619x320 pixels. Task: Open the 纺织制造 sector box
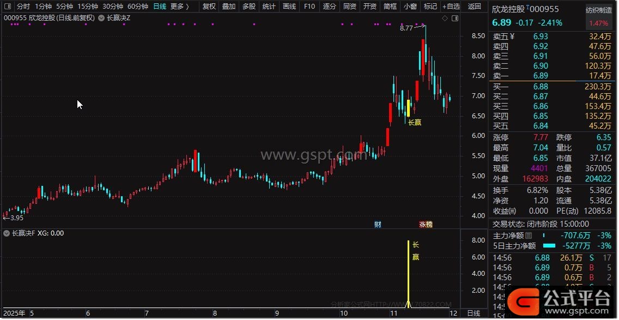(599, 10)
